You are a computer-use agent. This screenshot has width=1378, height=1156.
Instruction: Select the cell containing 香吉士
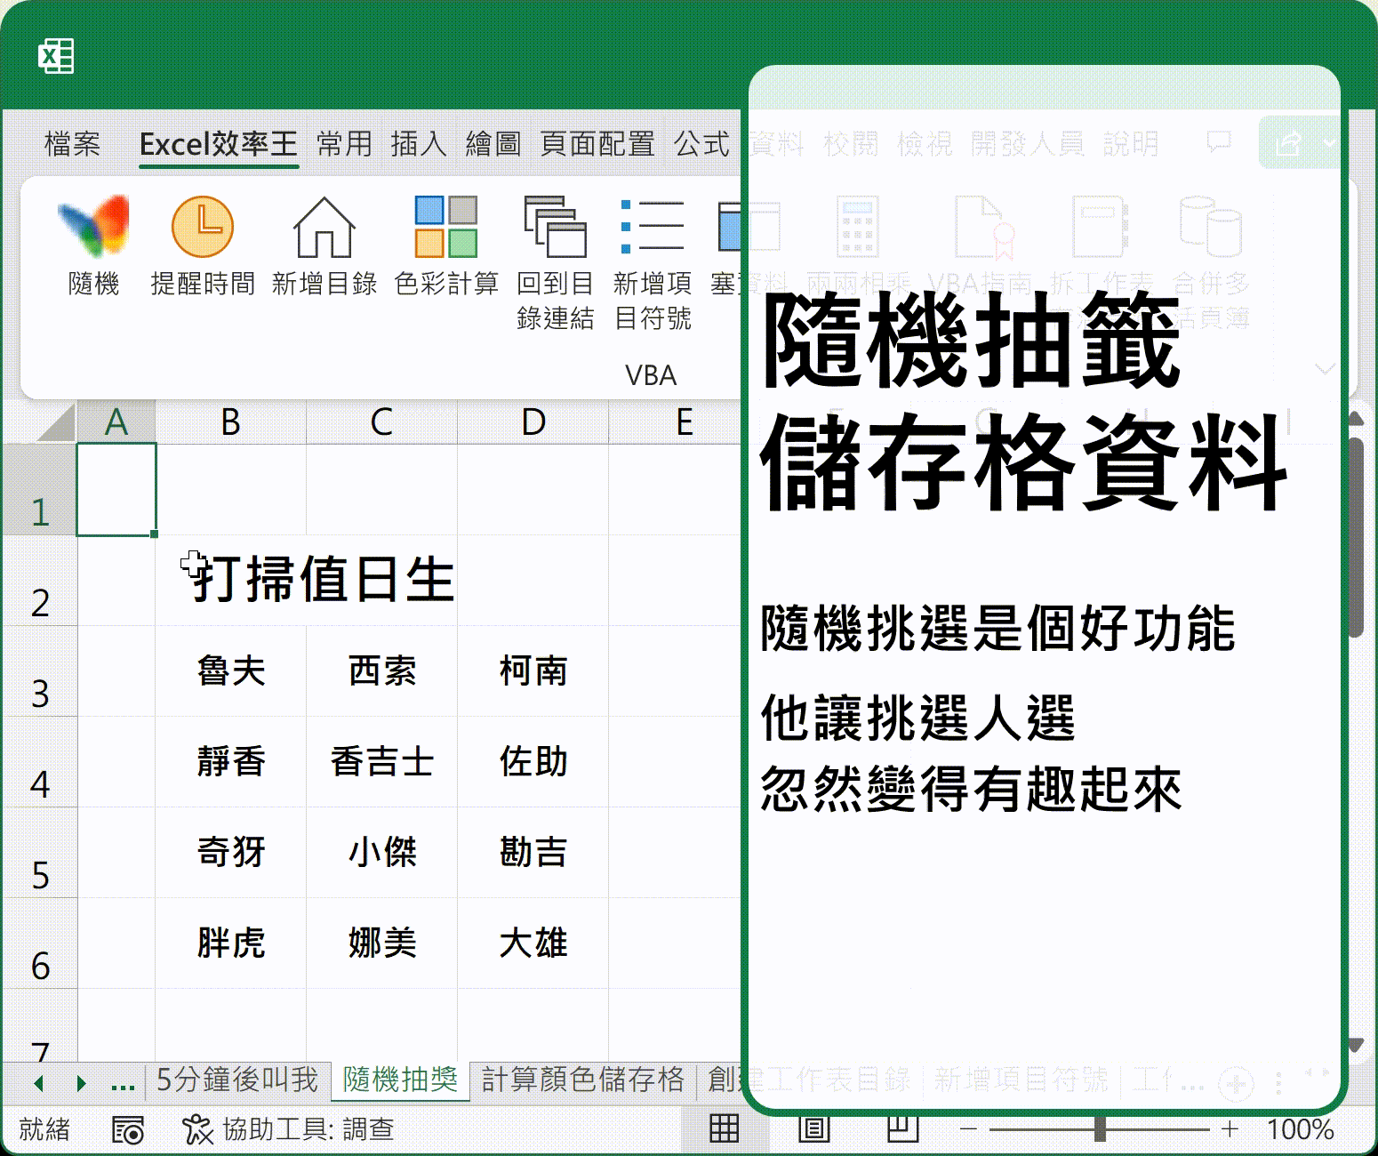click(x=381, y=762)
